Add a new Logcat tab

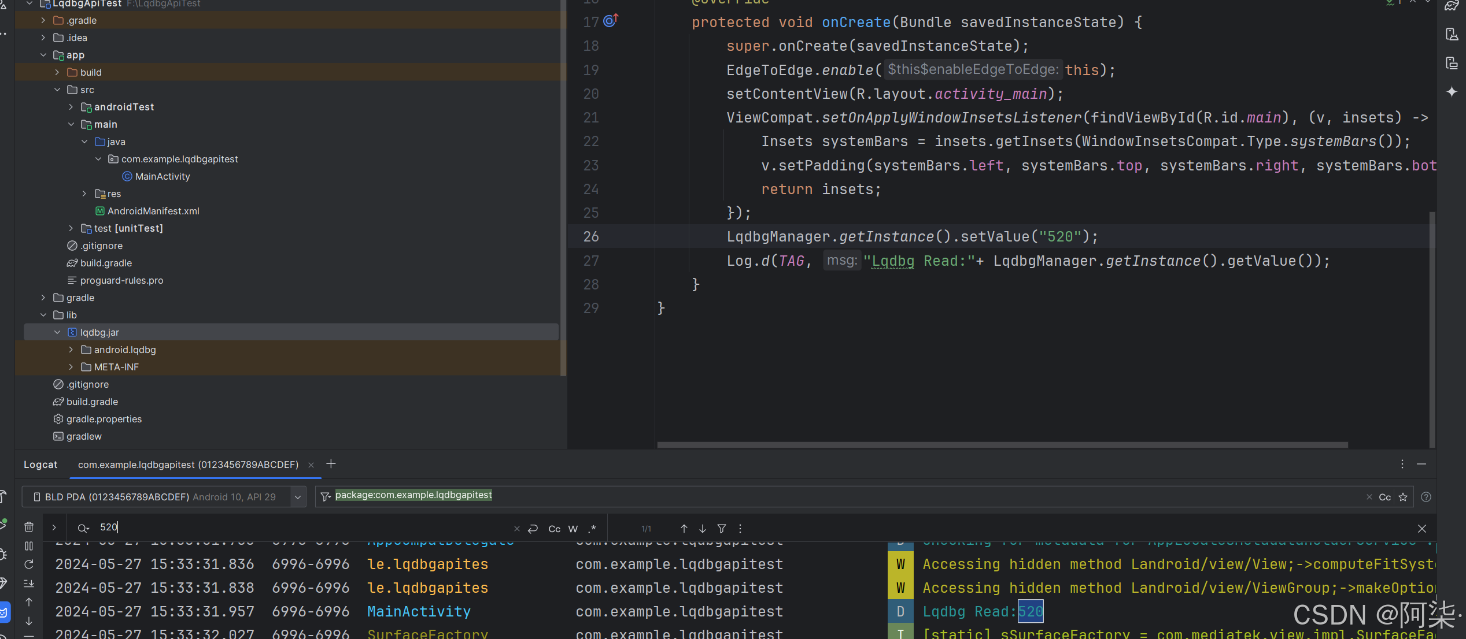331,464
